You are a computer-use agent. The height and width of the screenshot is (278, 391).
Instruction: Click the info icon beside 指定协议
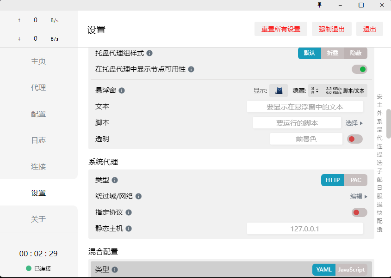[129, 212]
